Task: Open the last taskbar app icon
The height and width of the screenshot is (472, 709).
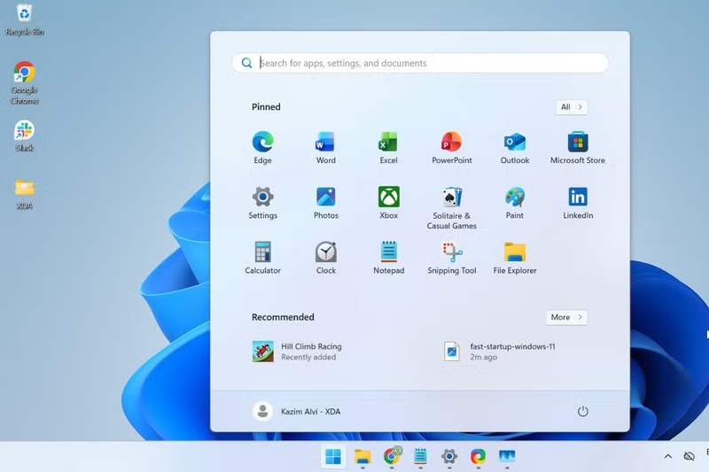Action: pyautogui.click(x=507, y=456)
